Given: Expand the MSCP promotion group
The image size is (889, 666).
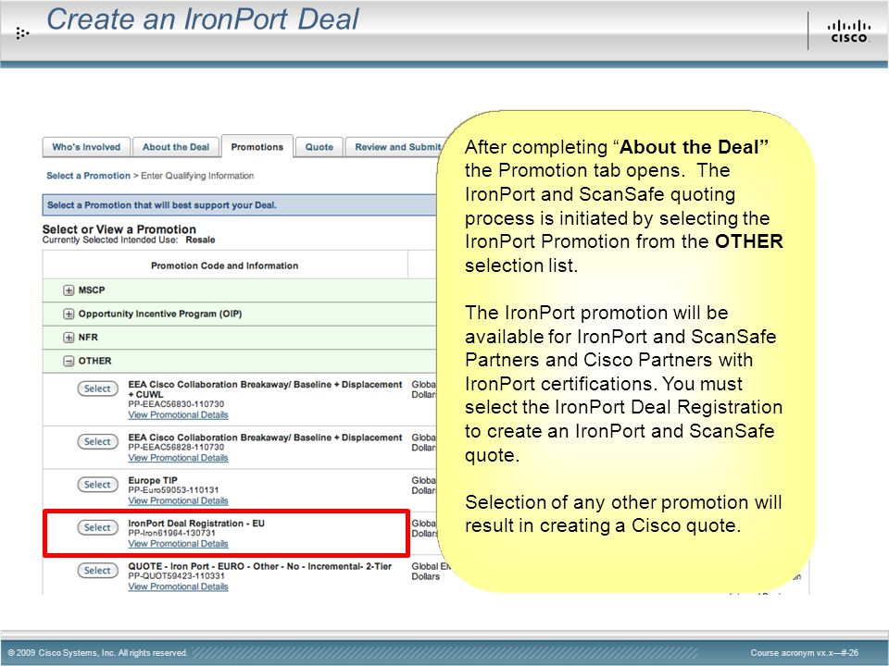Looking at the screenshot, I should pyautogui.click(x=69, y=290).
